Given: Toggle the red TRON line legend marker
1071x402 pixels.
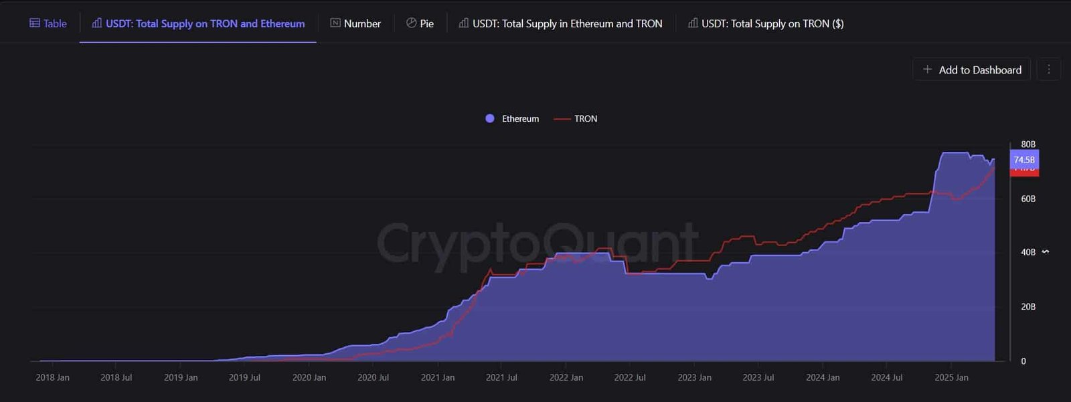Looking at the screenshot, I should [562, 119].
